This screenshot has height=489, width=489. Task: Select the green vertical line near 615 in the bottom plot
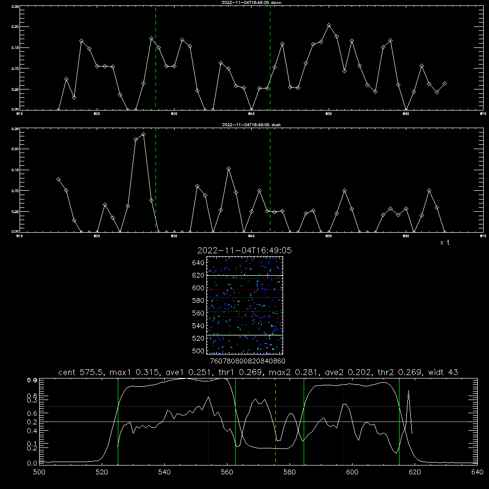pyautogui.click(x=399, y=421)
